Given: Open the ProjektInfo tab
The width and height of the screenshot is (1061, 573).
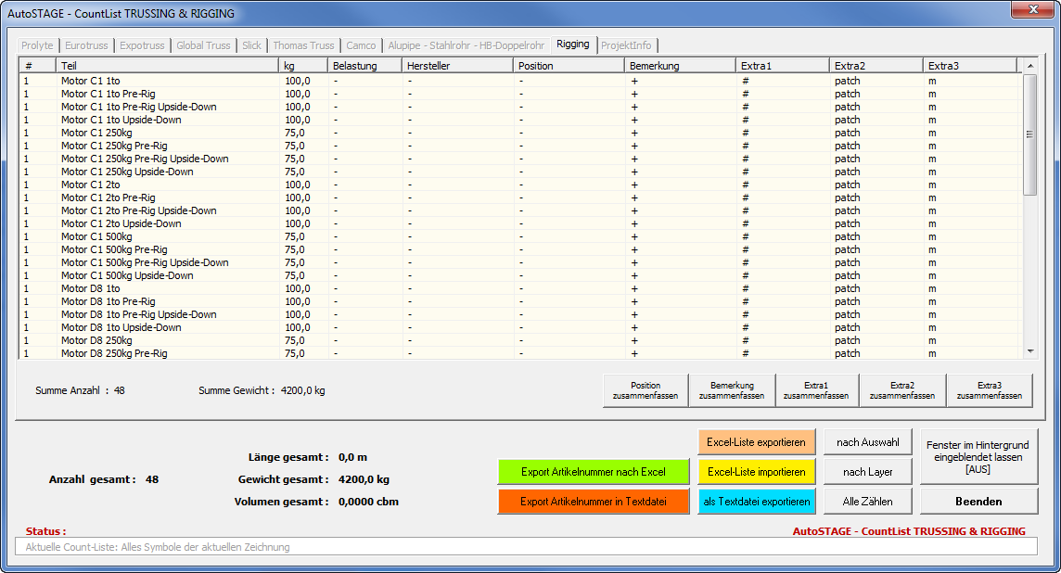Looking at the screenshot, I should coord(627,45).
